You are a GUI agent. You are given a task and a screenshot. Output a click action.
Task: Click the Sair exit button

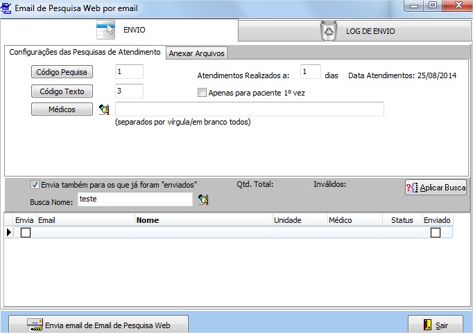point(435,324)
